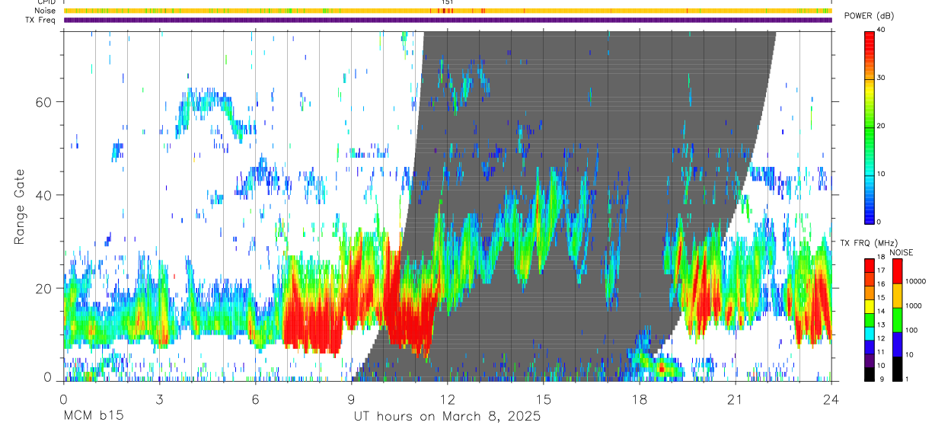Click the "Range Gate" y-axis label
Image resolution: width=935 pixels, height=432 pixels.
pyautogui.click(x=21, y=206)
